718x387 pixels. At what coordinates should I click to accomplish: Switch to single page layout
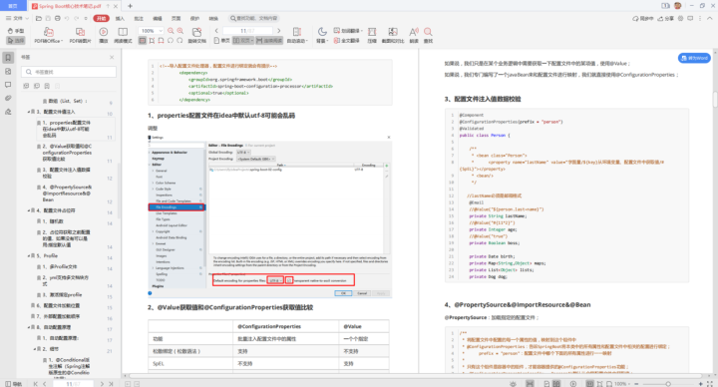click(x=222, y=41)
